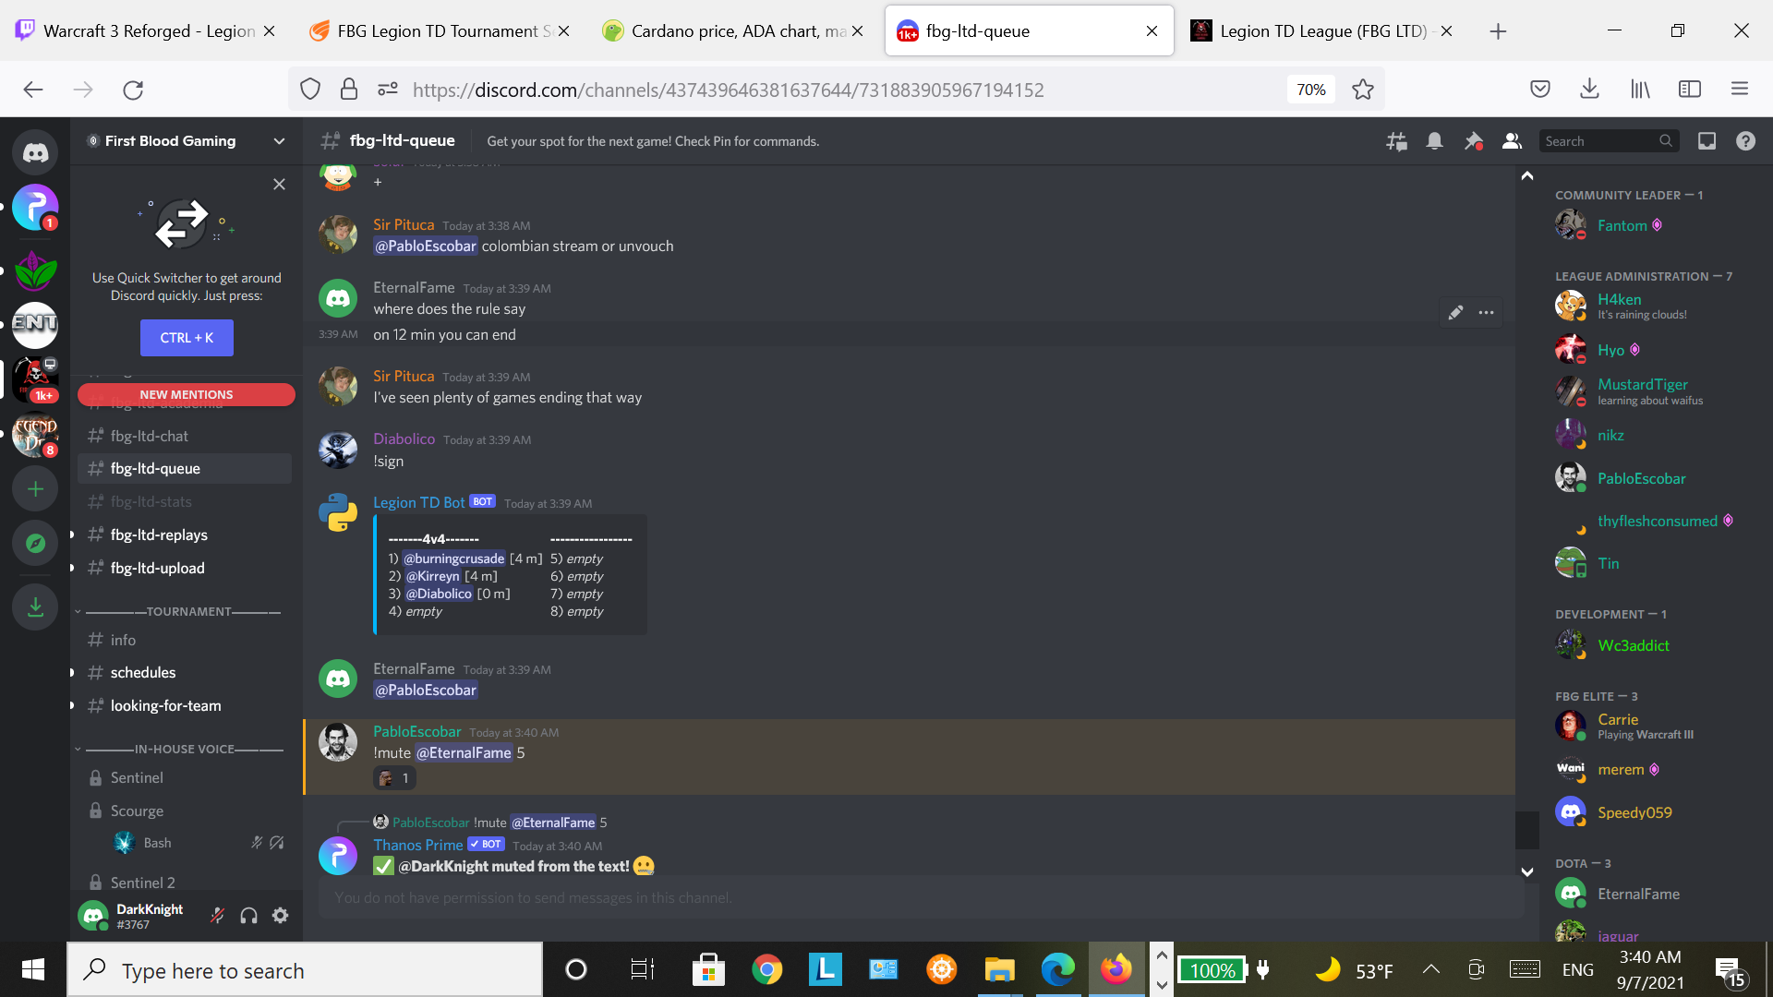Viewport: 1773px width, 997px height.
Task: Open more options on EternalFame message
Action: [x=1486, y=312]
